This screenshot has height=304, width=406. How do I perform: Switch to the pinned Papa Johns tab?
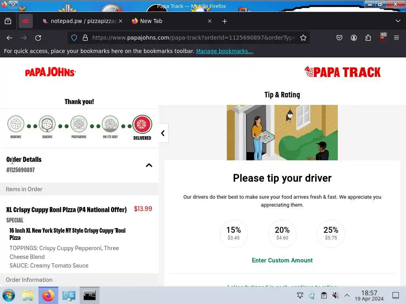click(x=26, y=21)
